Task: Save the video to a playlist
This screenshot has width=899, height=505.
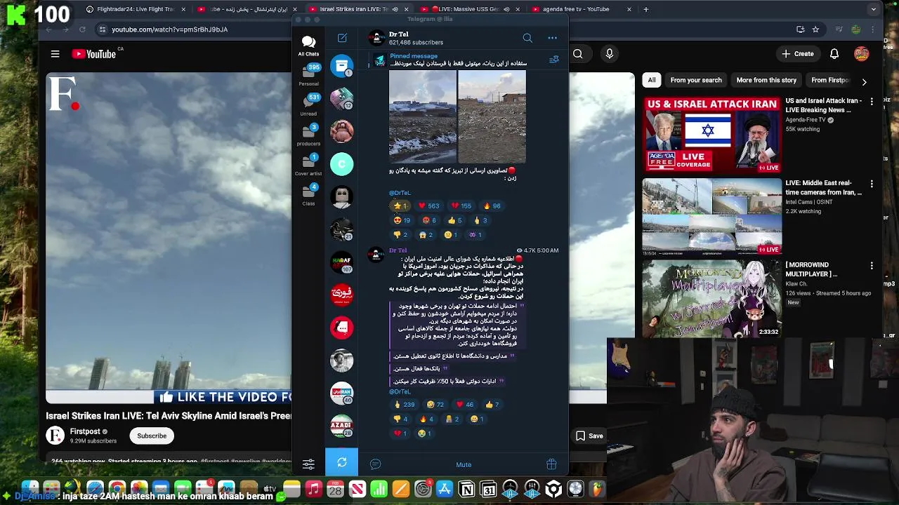Action: (x=589, y=436)
